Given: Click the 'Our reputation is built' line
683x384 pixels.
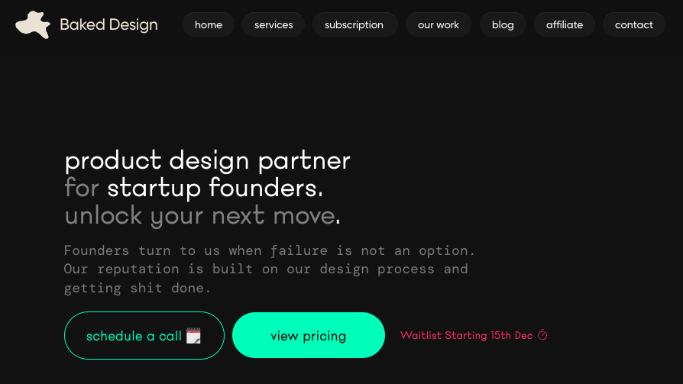Looking at the screenshot, I should [x=266, y=269].
